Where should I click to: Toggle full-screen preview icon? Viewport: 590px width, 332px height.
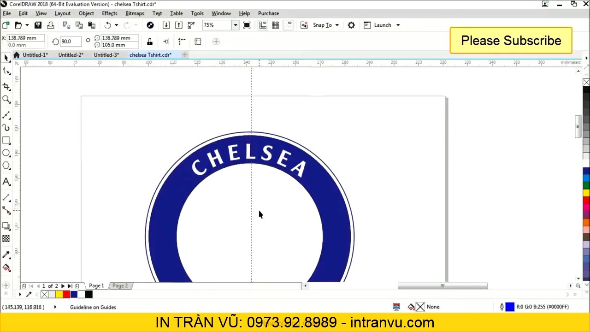[x=247, y=25]
